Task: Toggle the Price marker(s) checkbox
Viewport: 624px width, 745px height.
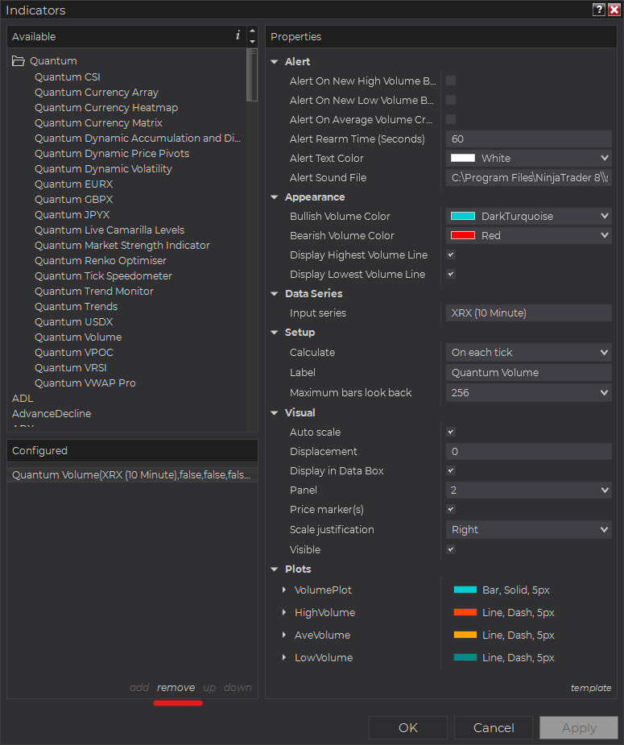Action: pyautogui.click(x=451, y=509)
